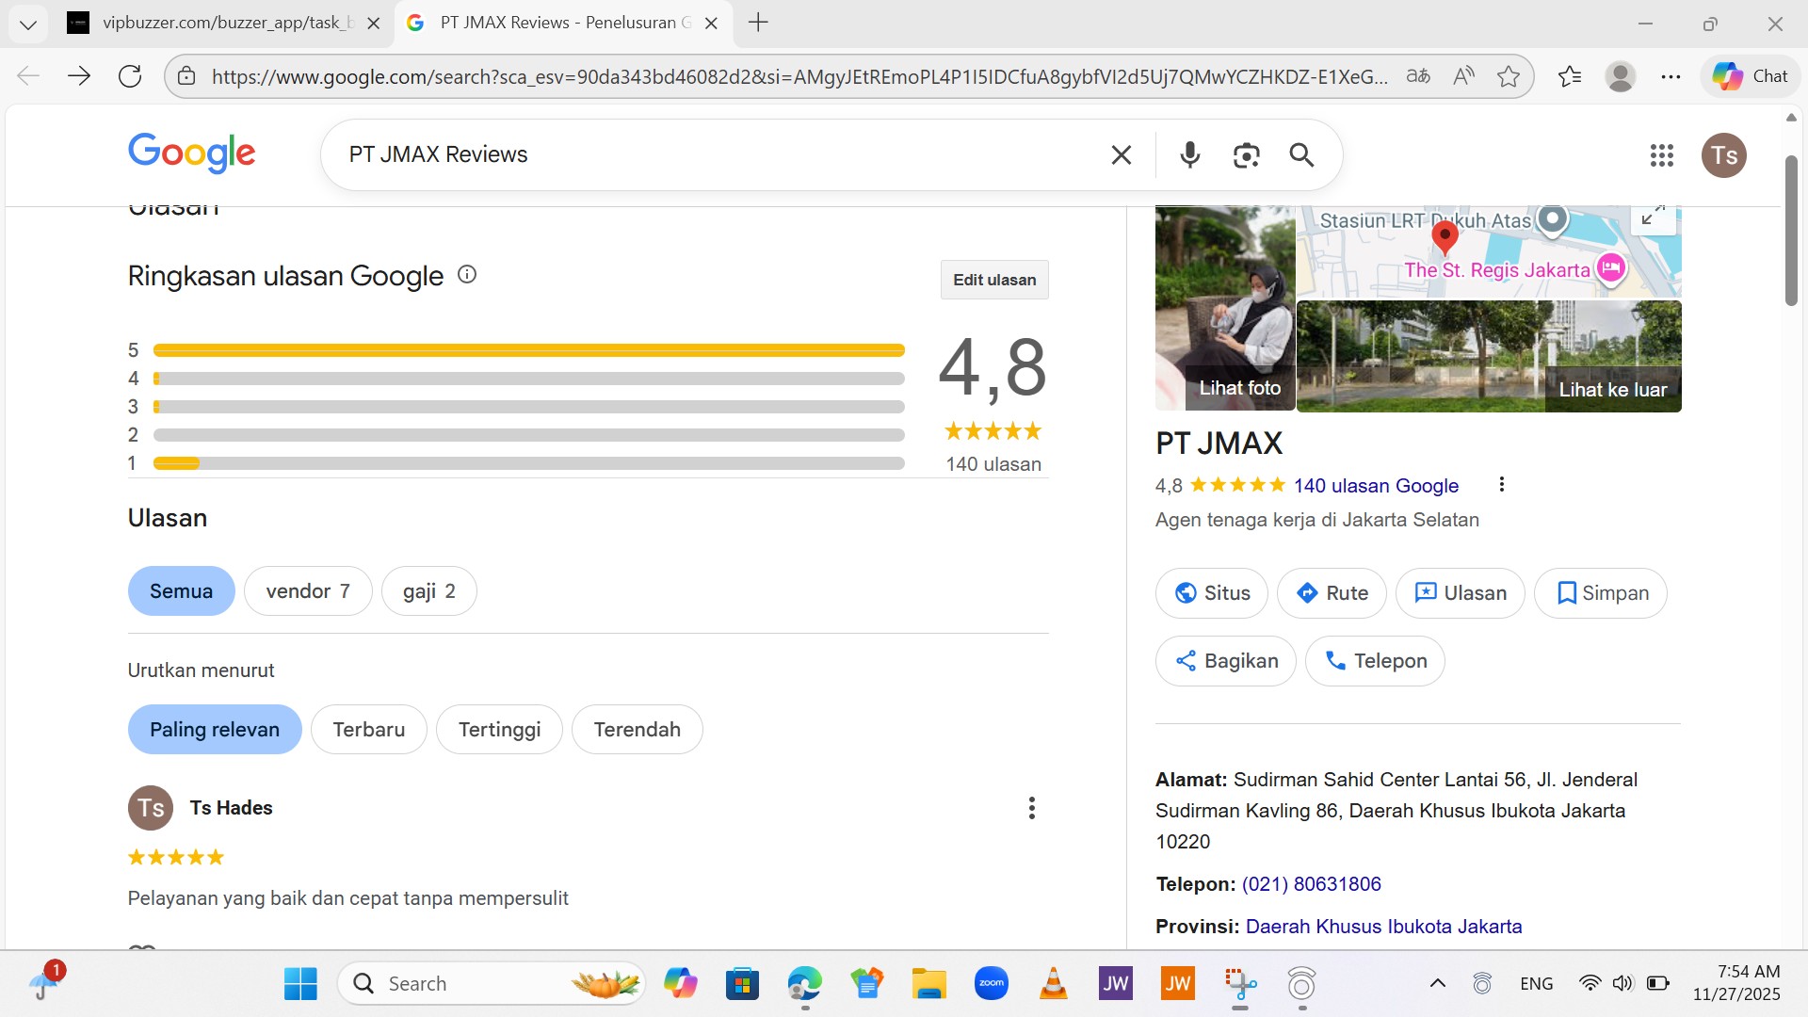The image size is (1808, 1017).
Task: Click the Edit ulasan button
Action: (x=993, y=280)
